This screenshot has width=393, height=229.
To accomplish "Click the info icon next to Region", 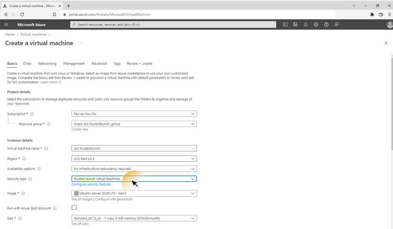I will tap(24, 159).
